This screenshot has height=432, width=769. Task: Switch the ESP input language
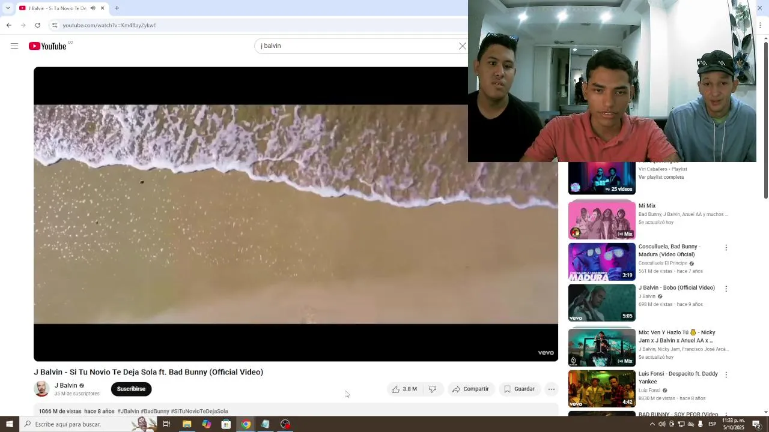pos(712,424)
